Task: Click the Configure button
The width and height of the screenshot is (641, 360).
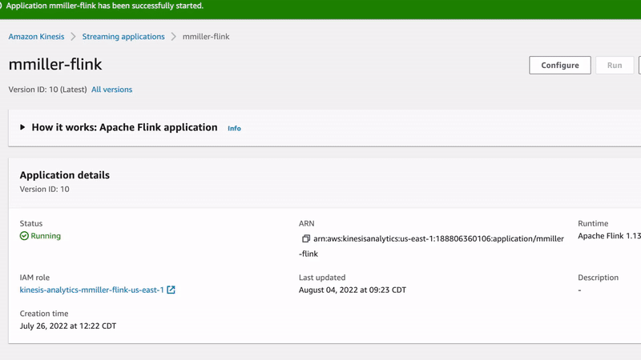Action: [559, 66]
